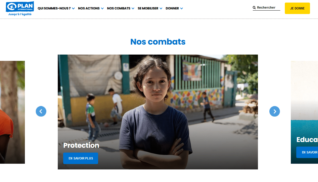The image size is (318, 182).
Task: Open the Qui sommes-nous ? menu
Action: coord(54,8)
